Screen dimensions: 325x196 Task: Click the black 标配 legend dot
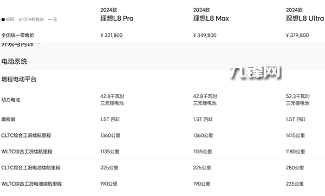pyautogui.click(x=3, y=19)
